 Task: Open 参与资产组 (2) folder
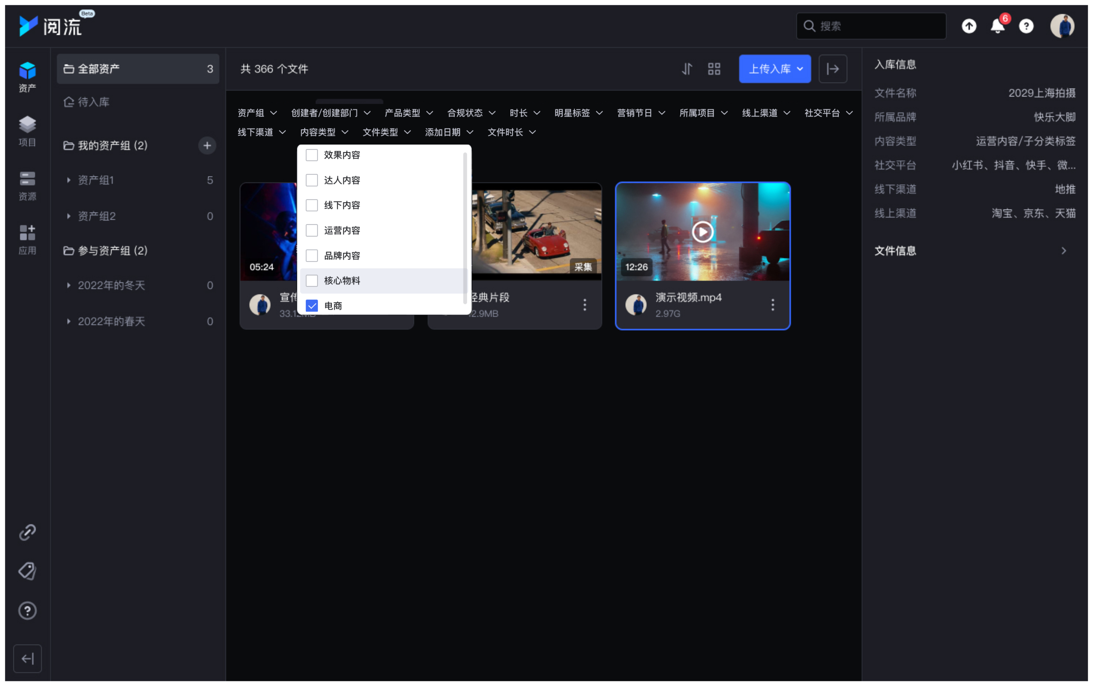tap(105, 251)
